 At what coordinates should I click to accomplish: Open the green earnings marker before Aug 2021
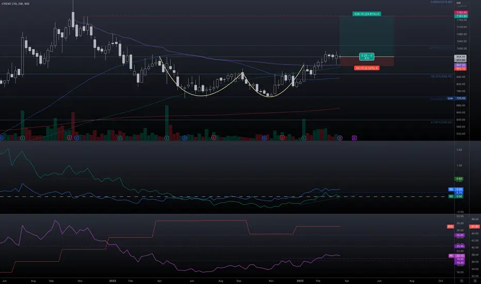point(22,138)
